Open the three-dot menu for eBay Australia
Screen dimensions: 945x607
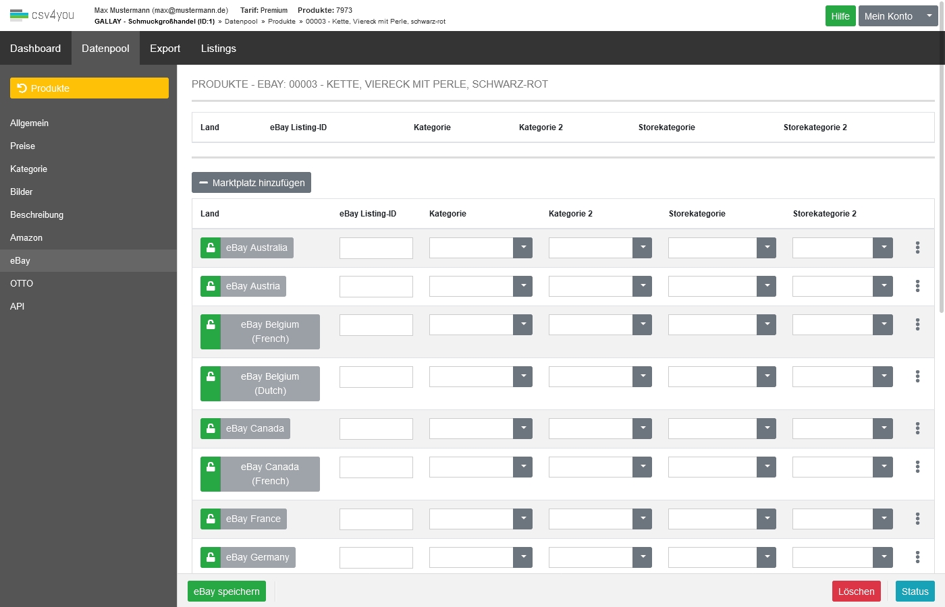click(x=917, y=248)
